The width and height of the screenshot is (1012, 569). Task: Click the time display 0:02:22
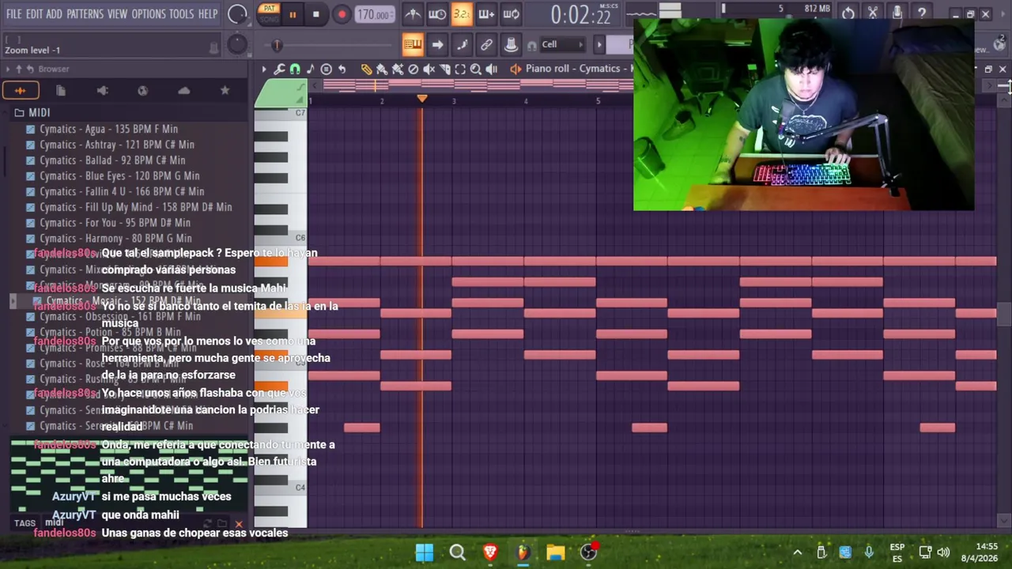pyautogui.click(x=580, y=15)
